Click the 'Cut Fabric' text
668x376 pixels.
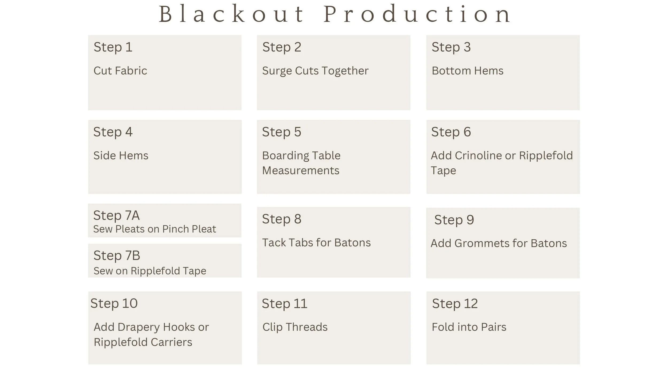point(120,71)
